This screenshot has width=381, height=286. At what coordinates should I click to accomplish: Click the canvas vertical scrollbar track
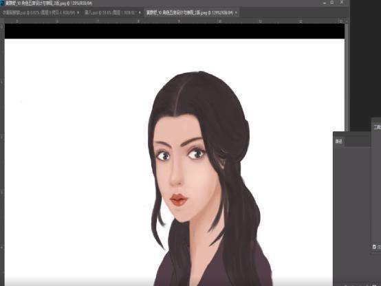click(x=347, y=78)
